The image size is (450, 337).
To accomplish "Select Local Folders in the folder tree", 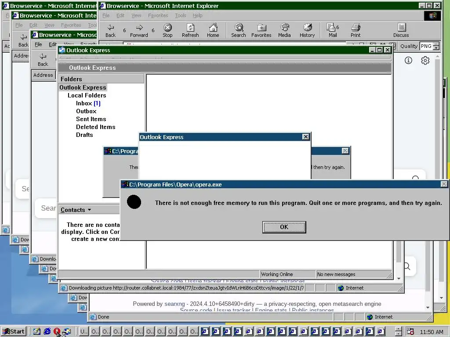I will 87,95.
